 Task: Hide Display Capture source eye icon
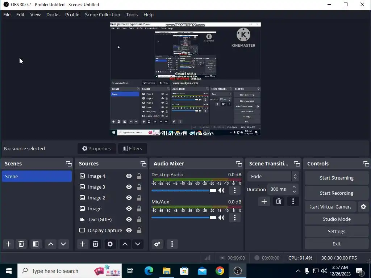pyautogui.click(x=129, y=231)
